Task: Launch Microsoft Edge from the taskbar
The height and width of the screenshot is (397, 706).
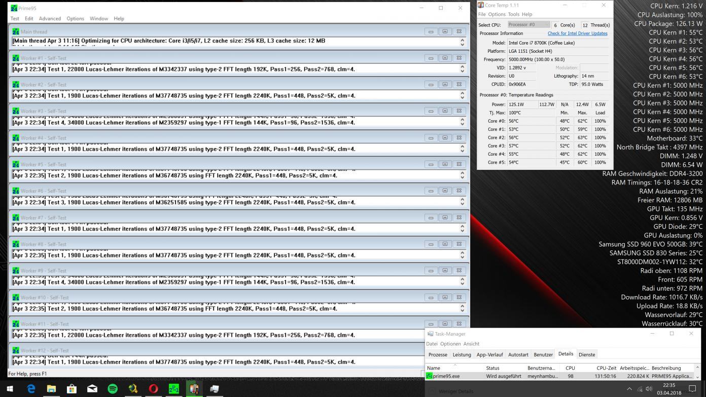Action: click(x=31, y=389)
